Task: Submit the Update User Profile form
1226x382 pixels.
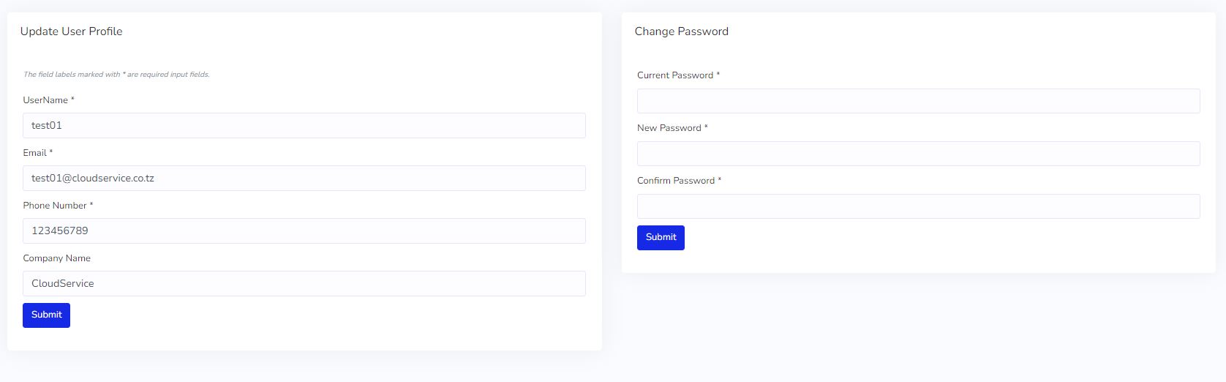Action: pyautogui.click(x=46, y=315)
